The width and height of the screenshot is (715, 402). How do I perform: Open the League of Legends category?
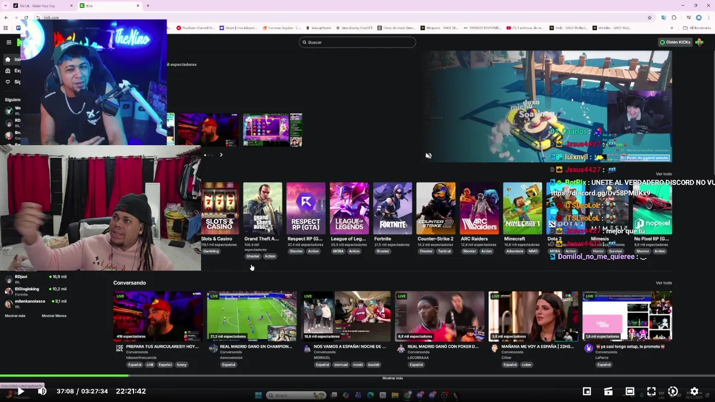pos(349,208)
